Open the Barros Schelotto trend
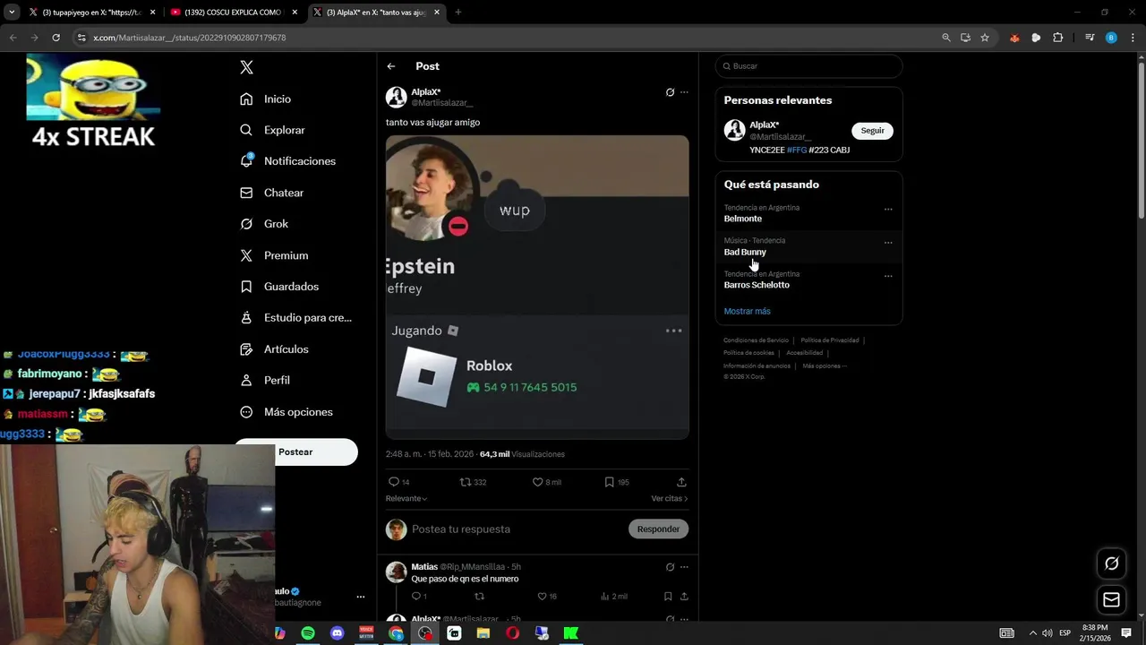Image resolution: width=1146 pixels, height=645 pixels. click(x=757, y=285)
